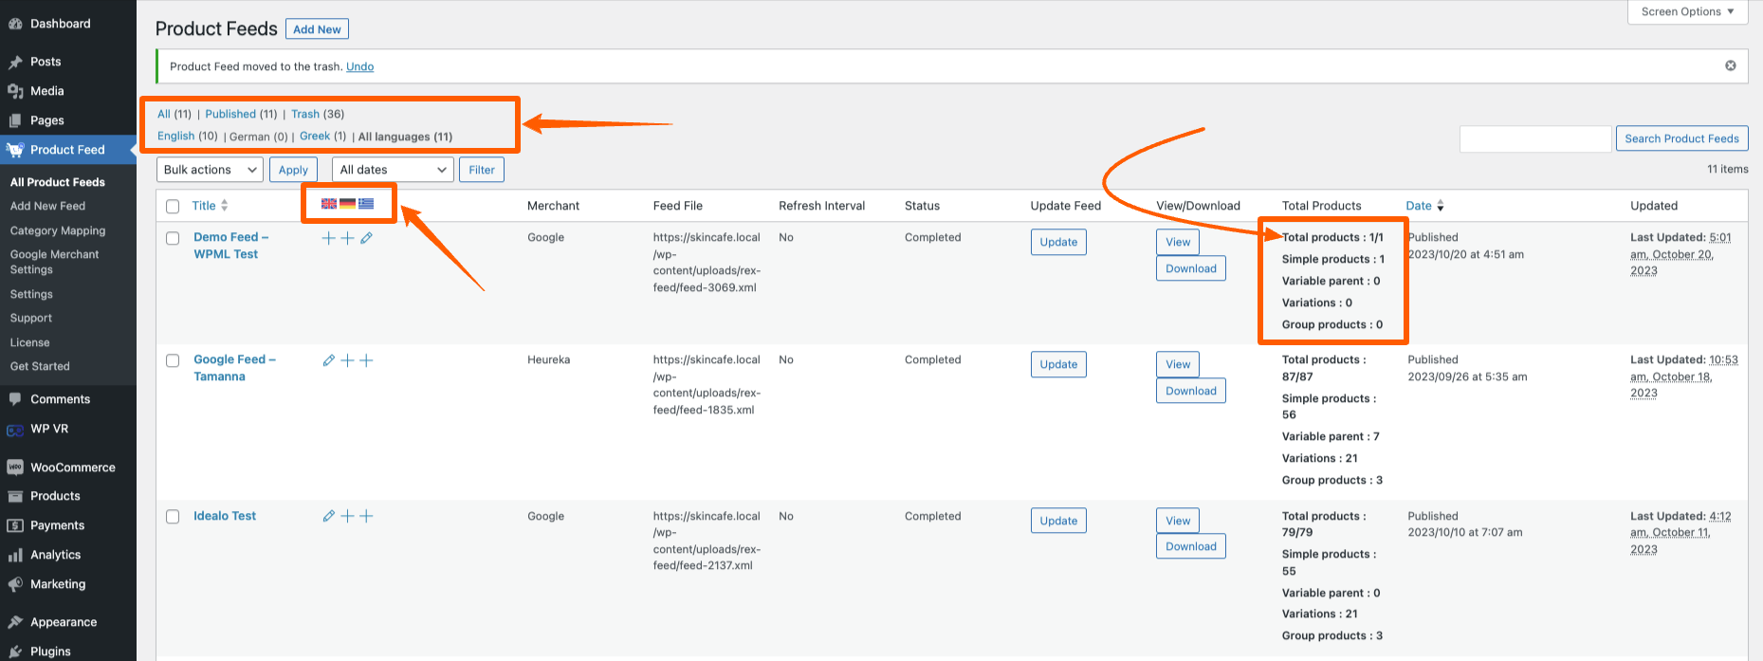
Task: Add German translation for Demo Feed – WPML Test
Action: coord(347,238)
